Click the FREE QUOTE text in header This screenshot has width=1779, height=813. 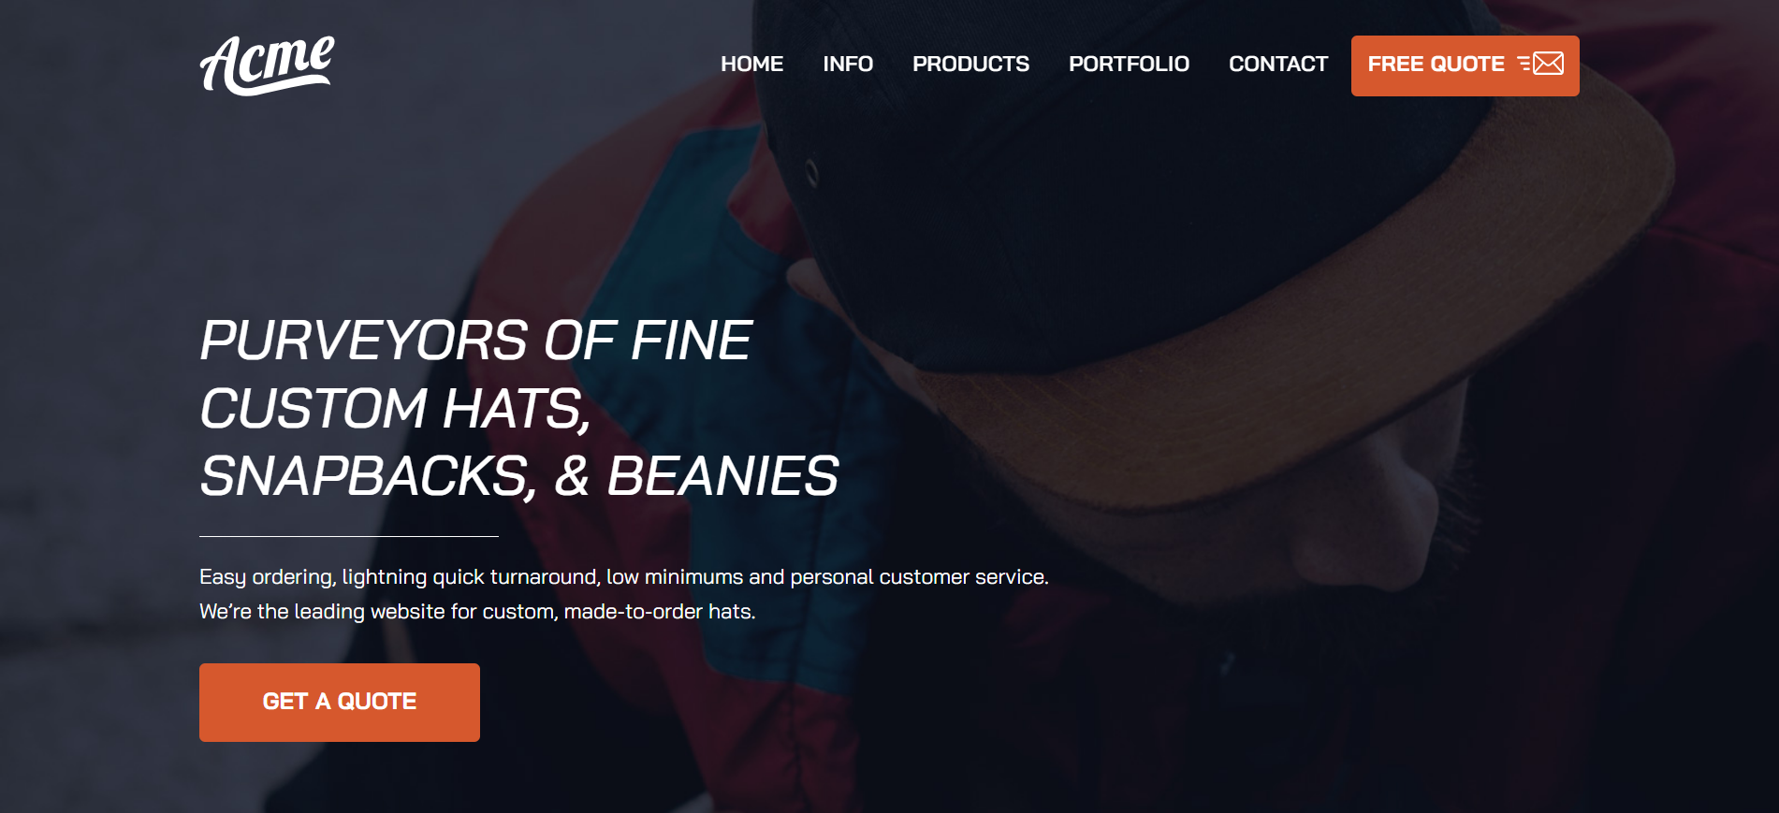click(x=1436, y=65)
